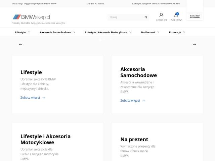This screenshot has height=161, width=215.
Task: Click the Akcesoria Samochodowe card heading
Action: pos(139,72)
